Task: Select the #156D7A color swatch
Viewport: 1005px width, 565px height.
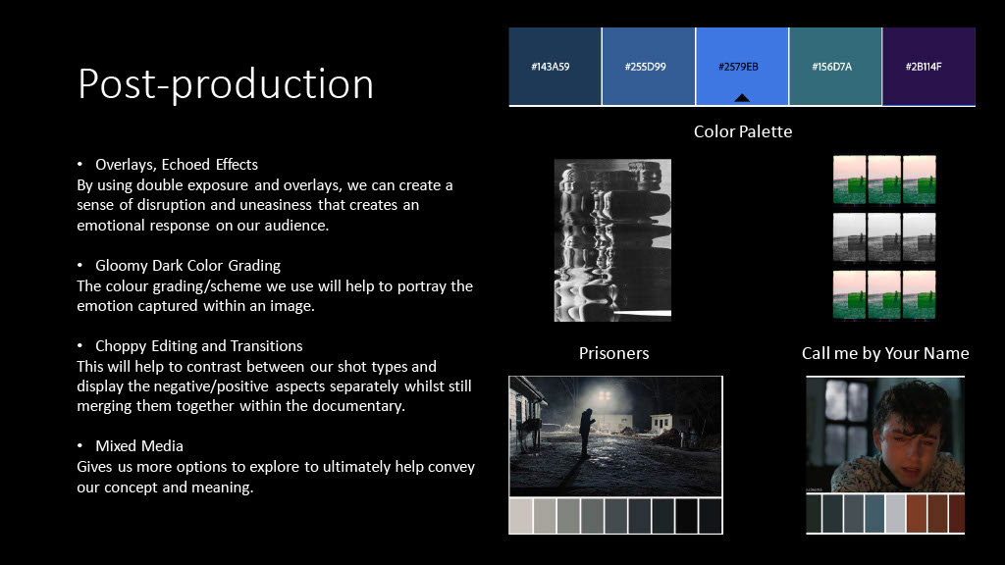Action: coord(836,66)
